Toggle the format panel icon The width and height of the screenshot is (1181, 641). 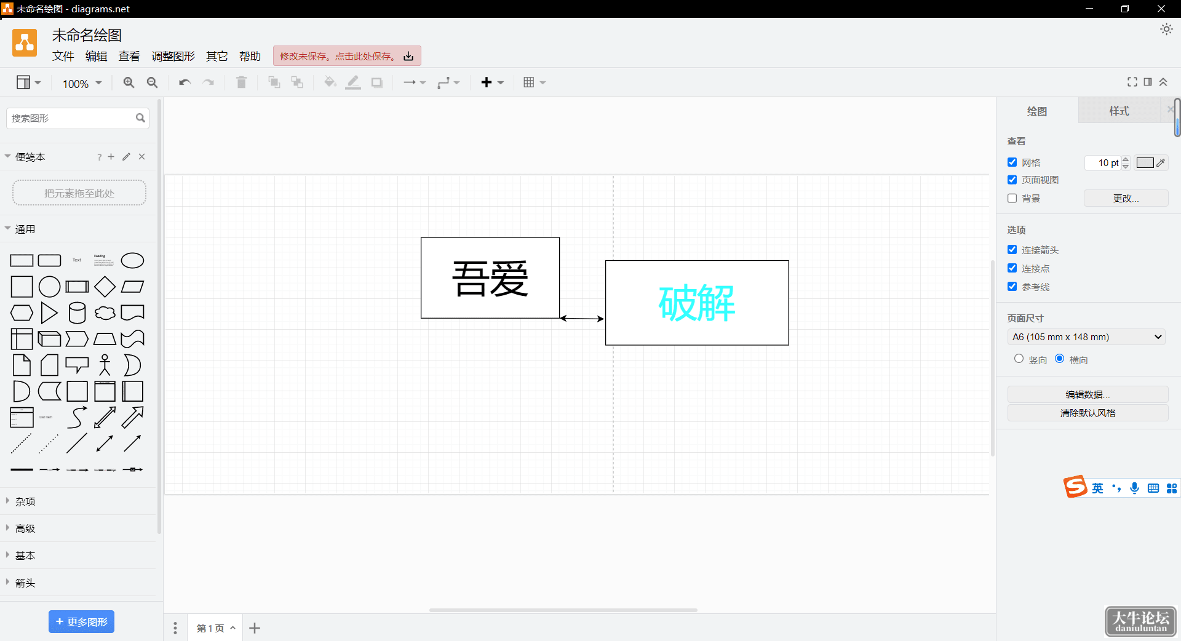pos(1148,82)
